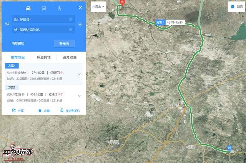Click 发送到手机 link
This screenshot has height=163, width=246.
click(70, 110)
